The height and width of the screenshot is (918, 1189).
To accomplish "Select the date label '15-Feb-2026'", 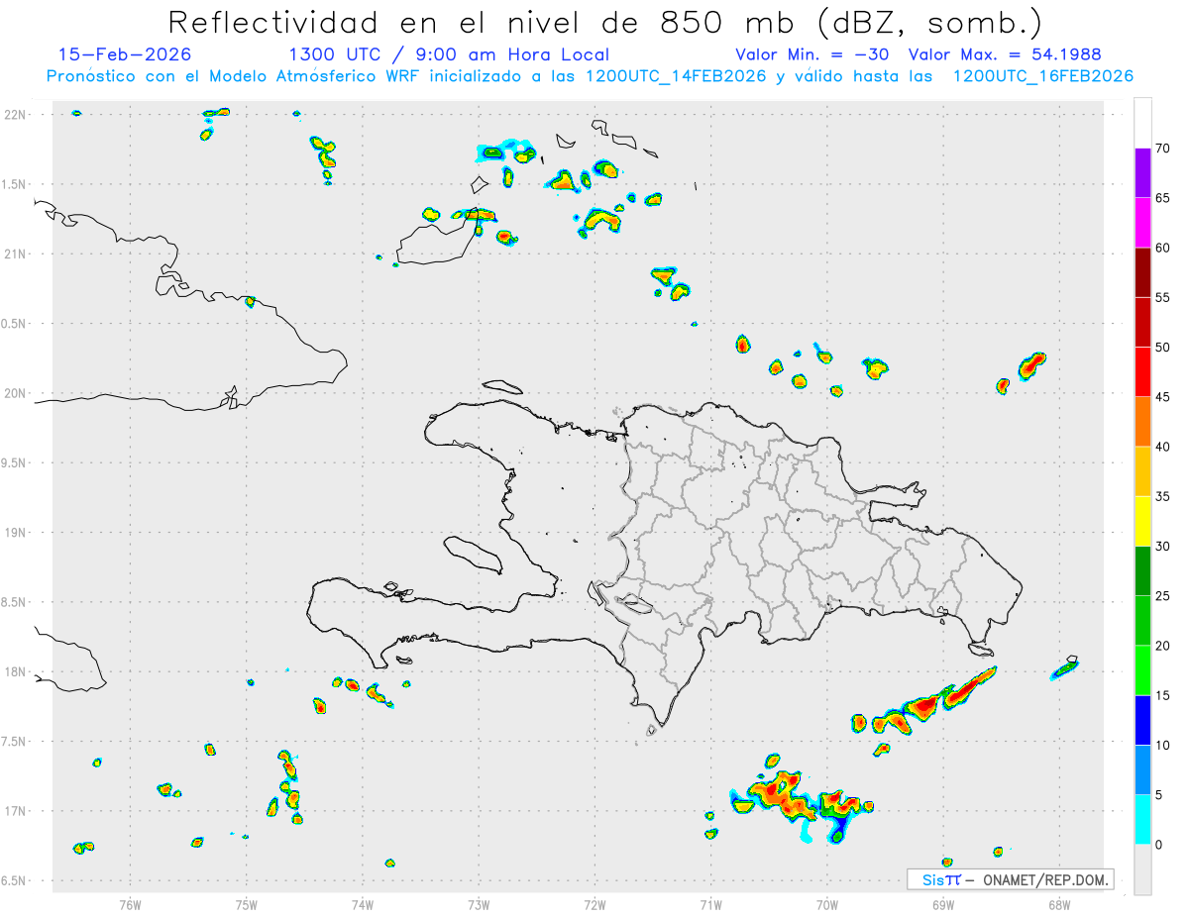I will pos(125,54).
